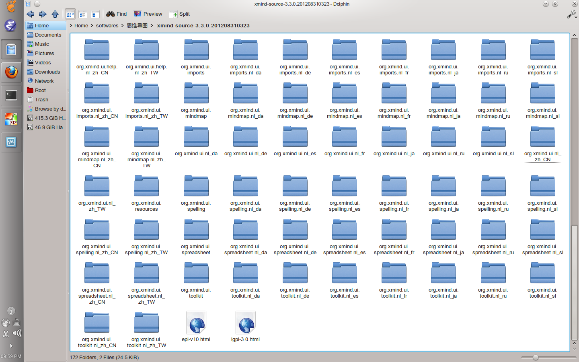Open Pictures in the Places panel
Screen dimensions: 579x362
pos(46,53)
